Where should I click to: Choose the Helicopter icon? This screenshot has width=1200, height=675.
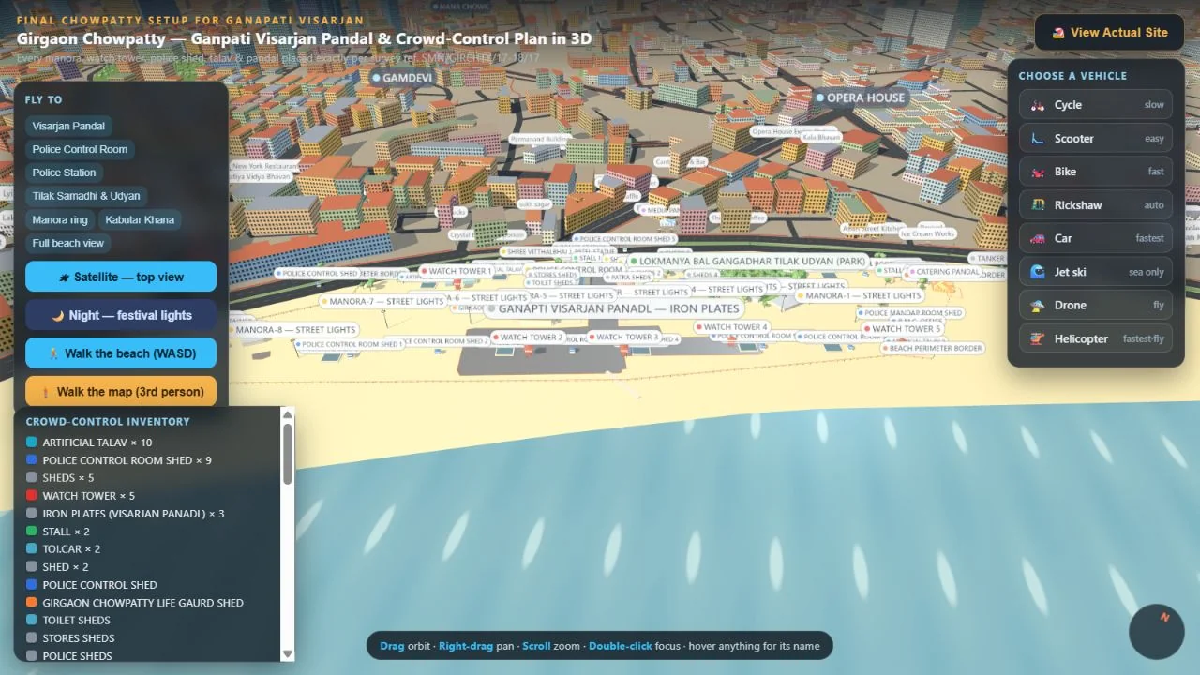pos(1037,338)
